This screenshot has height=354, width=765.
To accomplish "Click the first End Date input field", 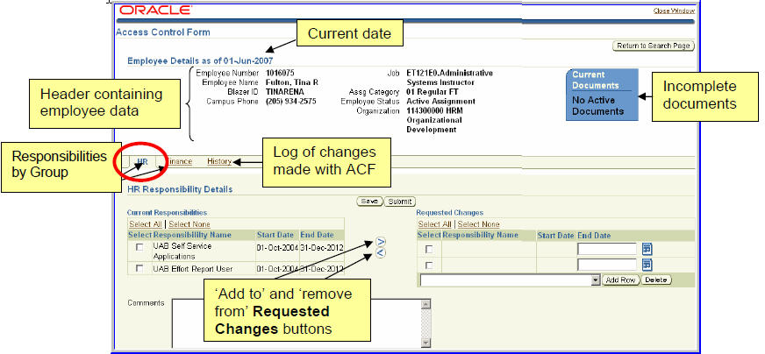I will pyautogui.click(x=607, y=249).
